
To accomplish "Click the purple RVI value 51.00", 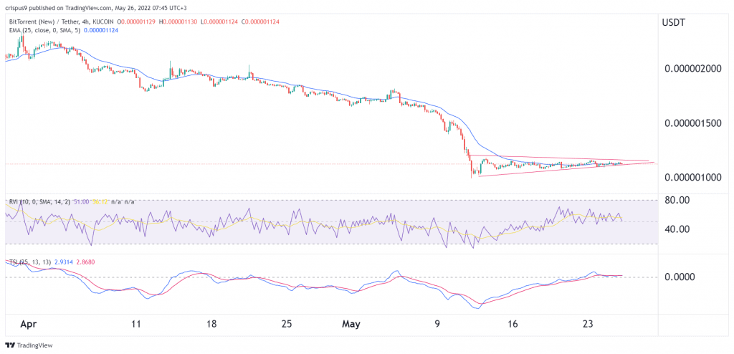I will click(x=81, y=202).
